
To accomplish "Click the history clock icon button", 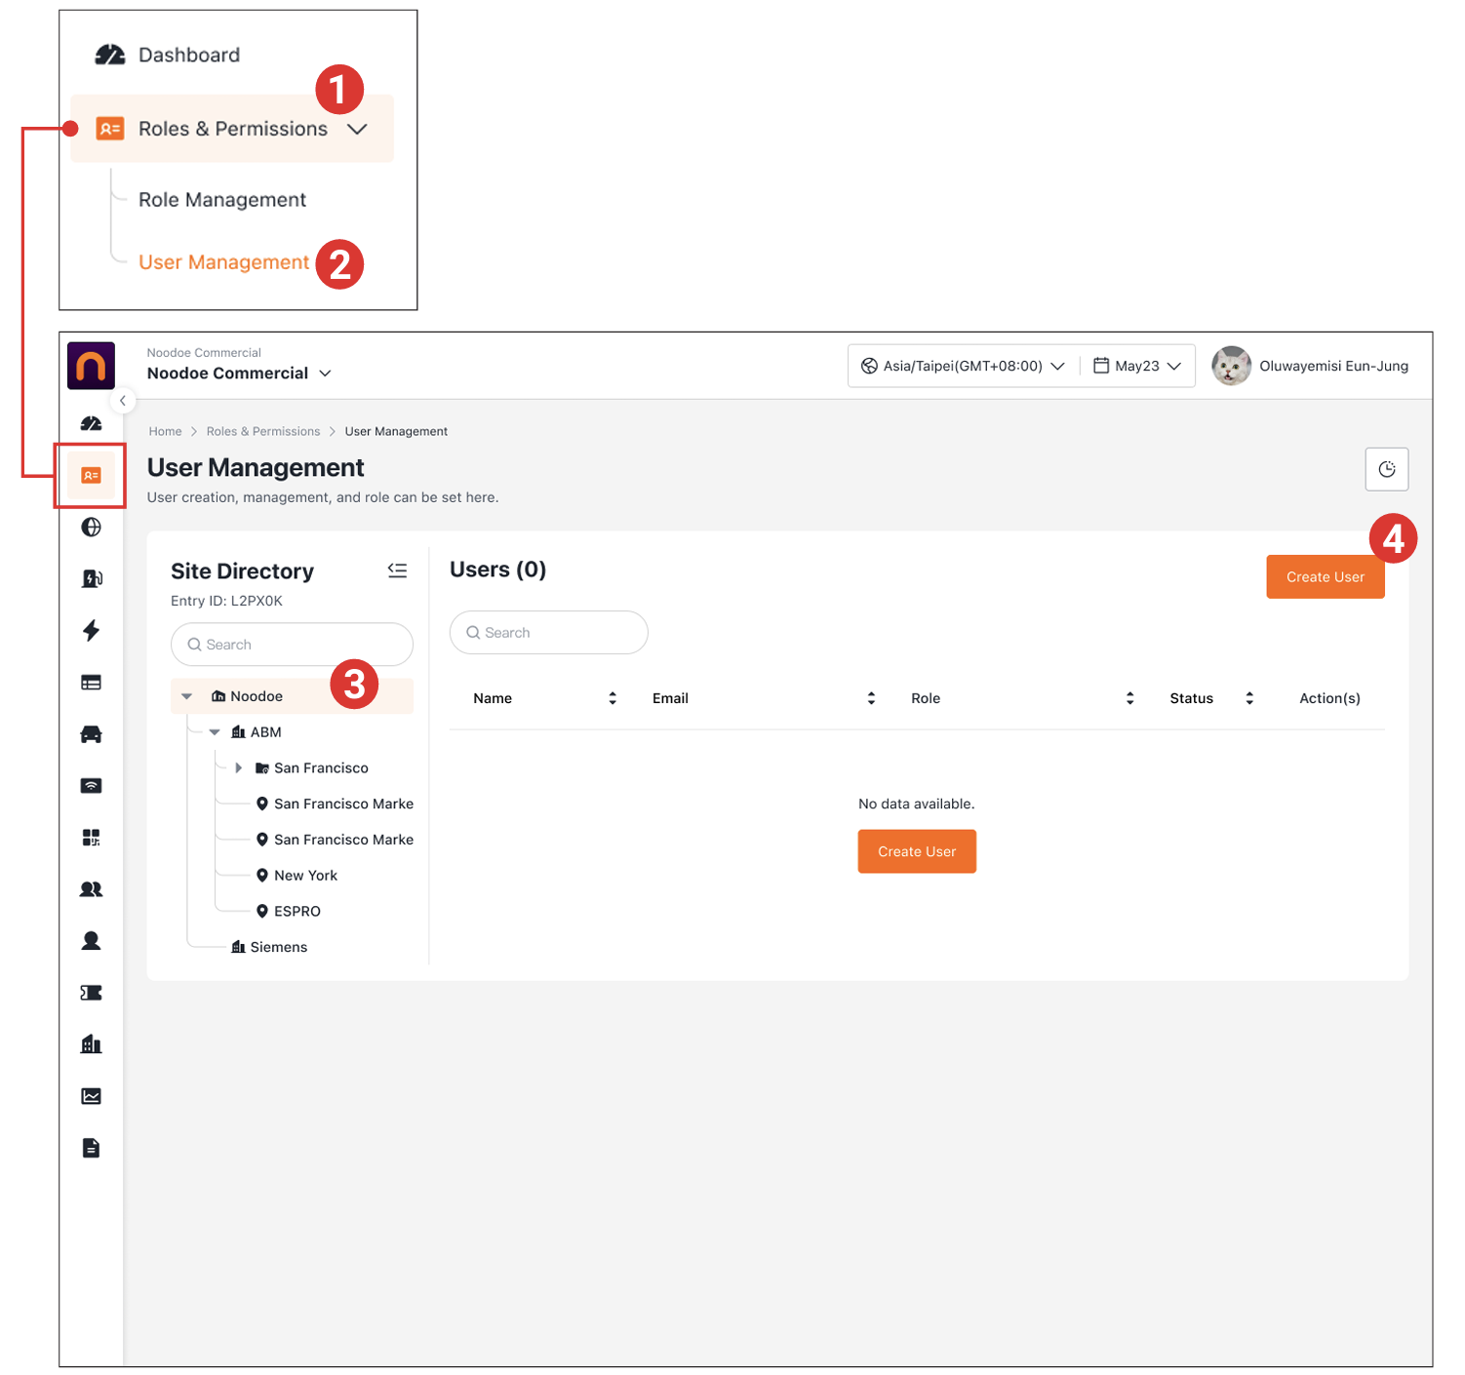I will pos(1386,470).
